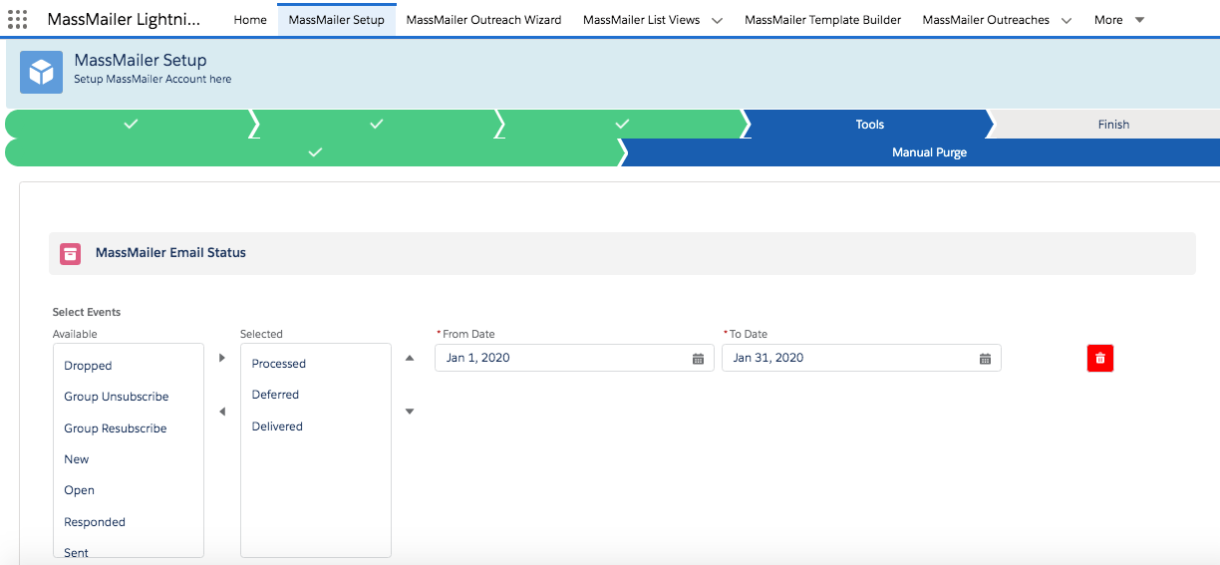Expand MassMailer Outreaches dropdown chevron
1220x565 pixels.
pyautogui.click(x=1067, y=20)
